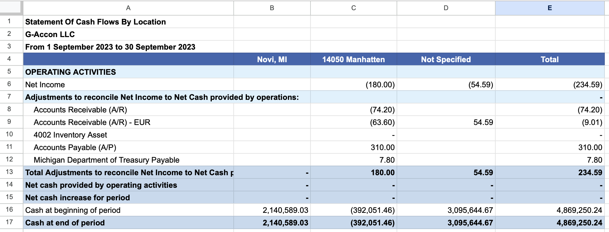Select column B header
609x232 pixels.
pyautogui.click(x=272, y=8)
